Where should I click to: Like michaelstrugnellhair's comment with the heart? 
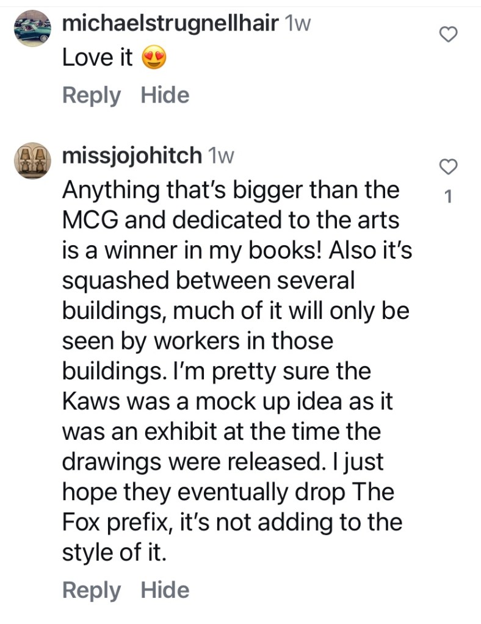pos(449,35)
